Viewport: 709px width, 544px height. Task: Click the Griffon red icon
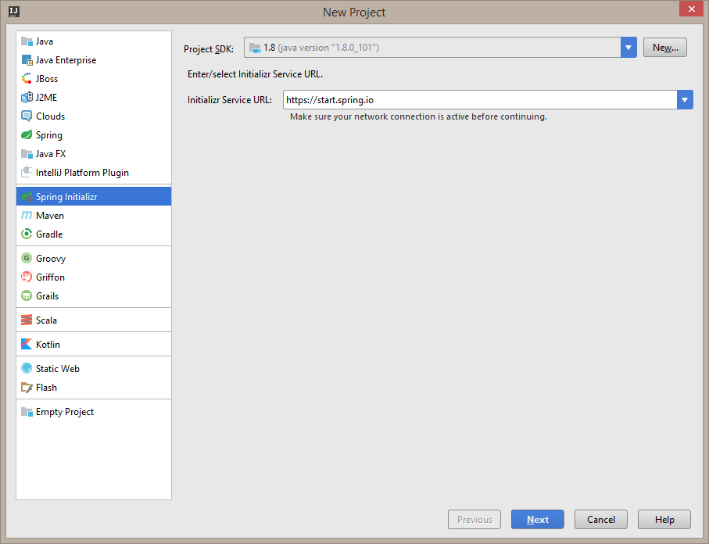[x=27, y=277]
